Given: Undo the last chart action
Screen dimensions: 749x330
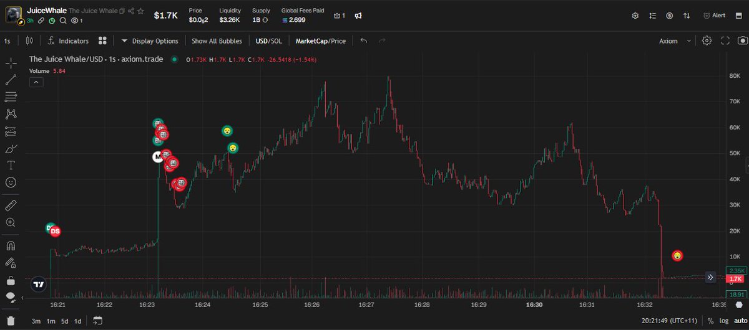Looking at the screenshot, I should (364, 40).
